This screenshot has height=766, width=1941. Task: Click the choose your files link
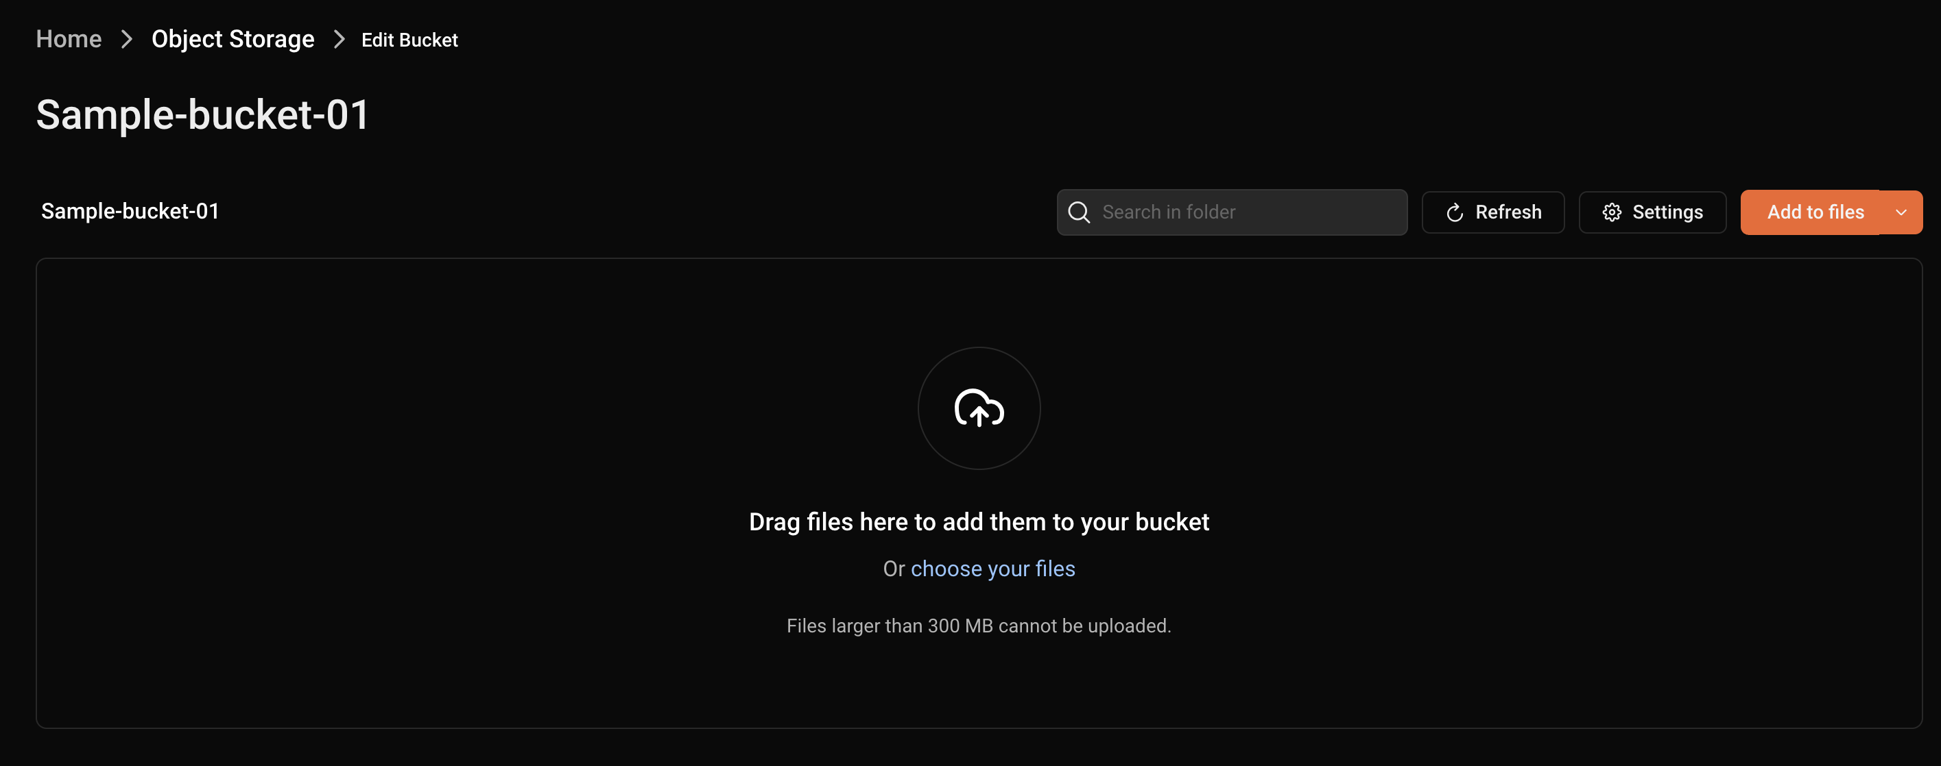[992, 569]
